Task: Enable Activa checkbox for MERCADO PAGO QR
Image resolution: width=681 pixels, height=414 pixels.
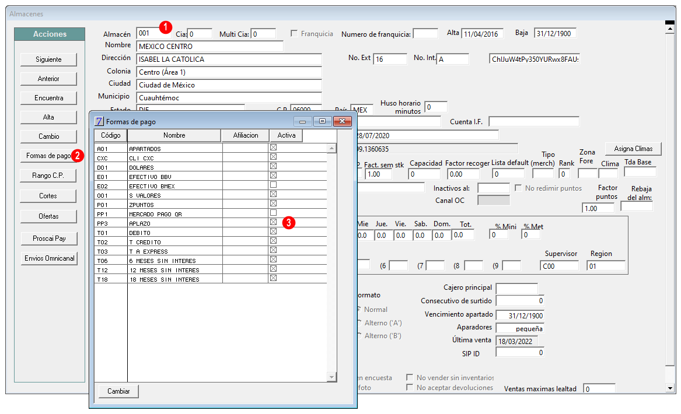Action: (x=273, y=213)
